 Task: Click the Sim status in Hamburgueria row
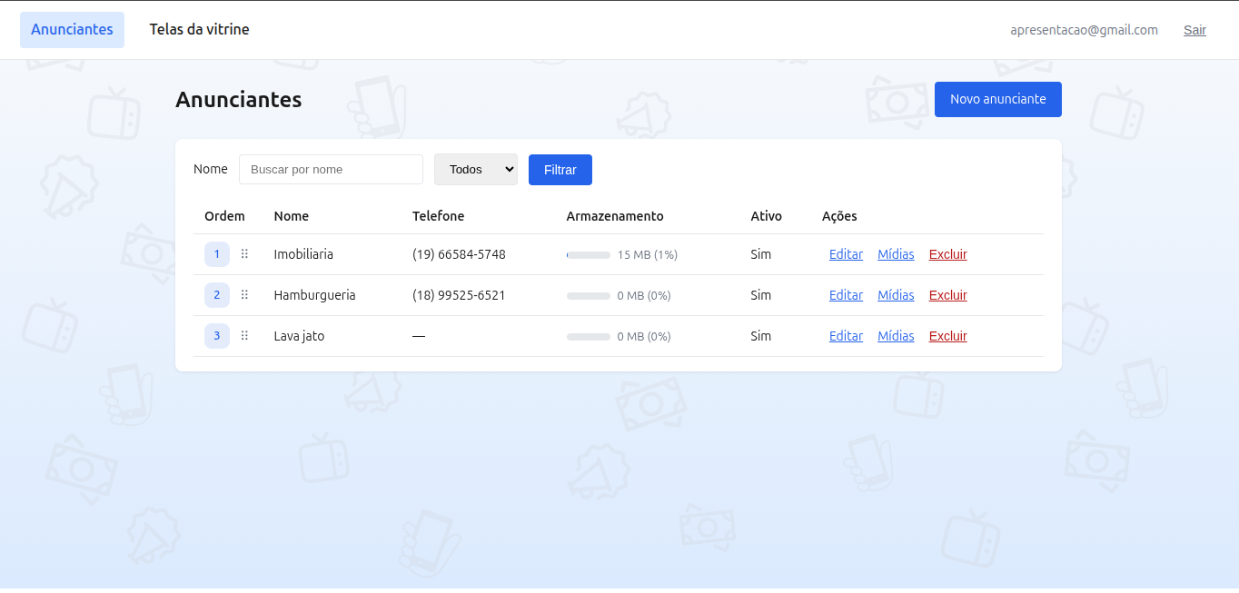(x=761, y=295)
